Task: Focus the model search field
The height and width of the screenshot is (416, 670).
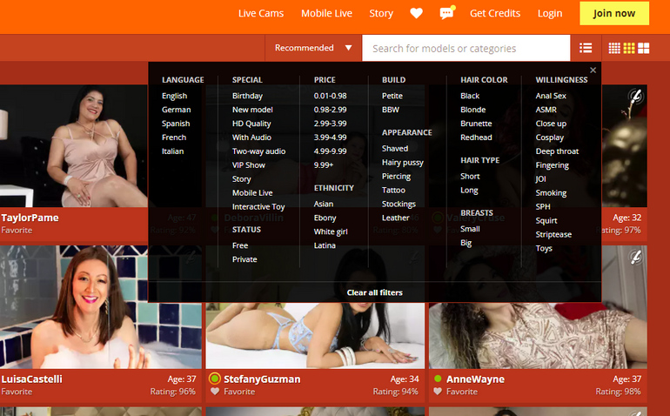Action: pyautogui.click(x=466, y=49)
